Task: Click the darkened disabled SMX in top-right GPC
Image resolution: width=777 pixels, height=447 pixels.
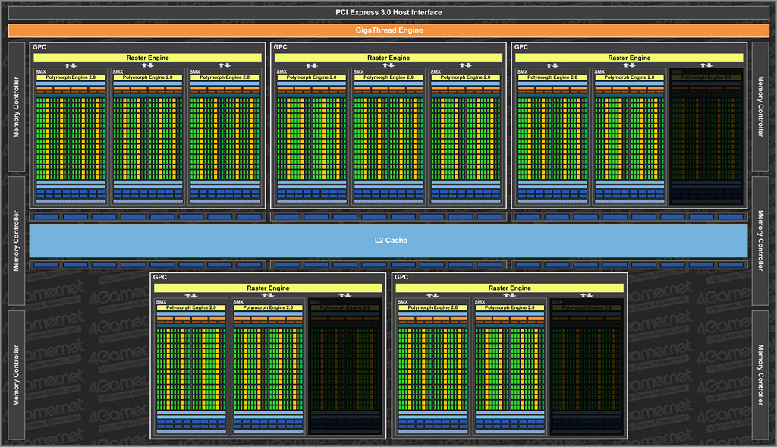Action: (x=706, y=137)
